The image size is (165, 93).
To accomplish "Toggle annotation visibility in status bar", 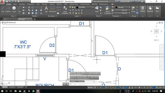I will 127,87.
